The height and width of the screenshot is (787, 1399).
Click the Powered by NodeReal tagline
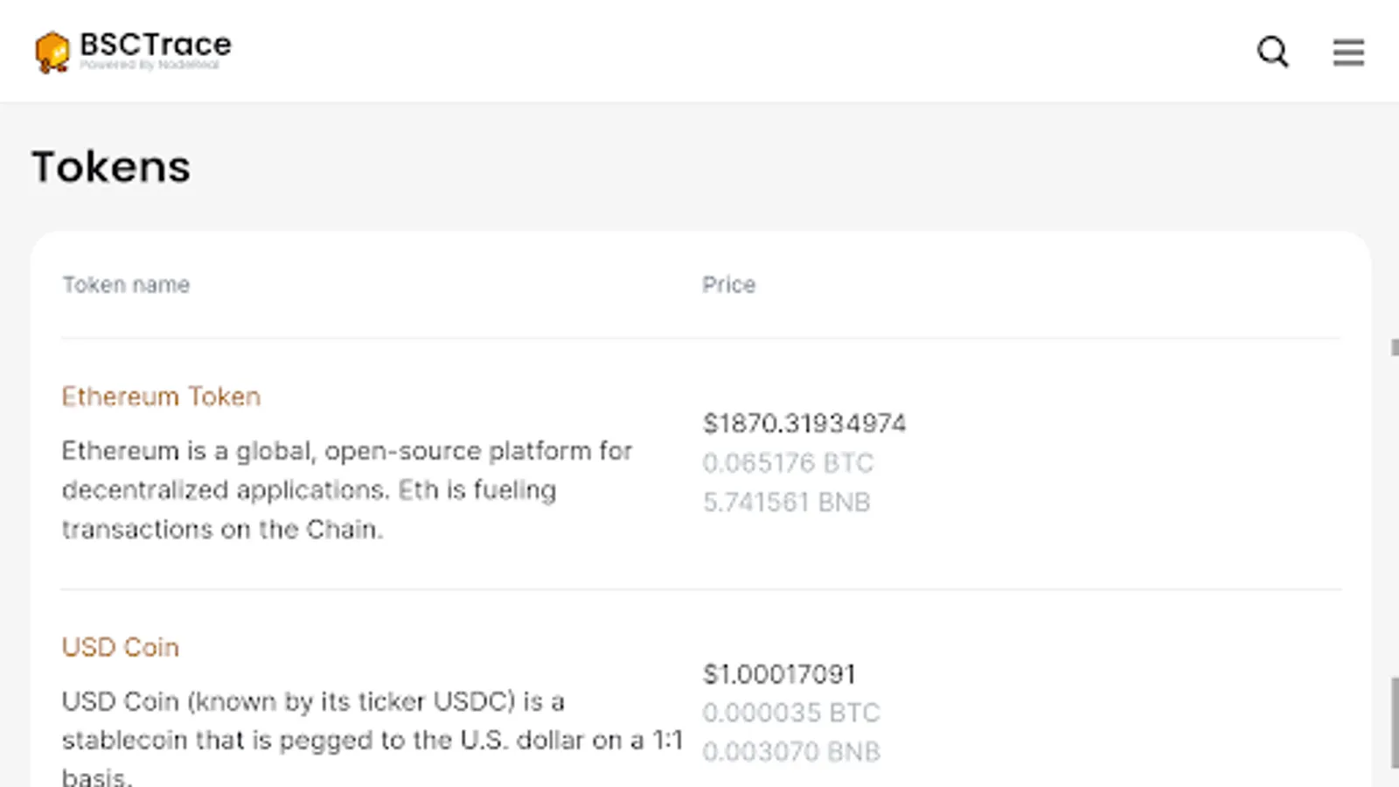150,65
